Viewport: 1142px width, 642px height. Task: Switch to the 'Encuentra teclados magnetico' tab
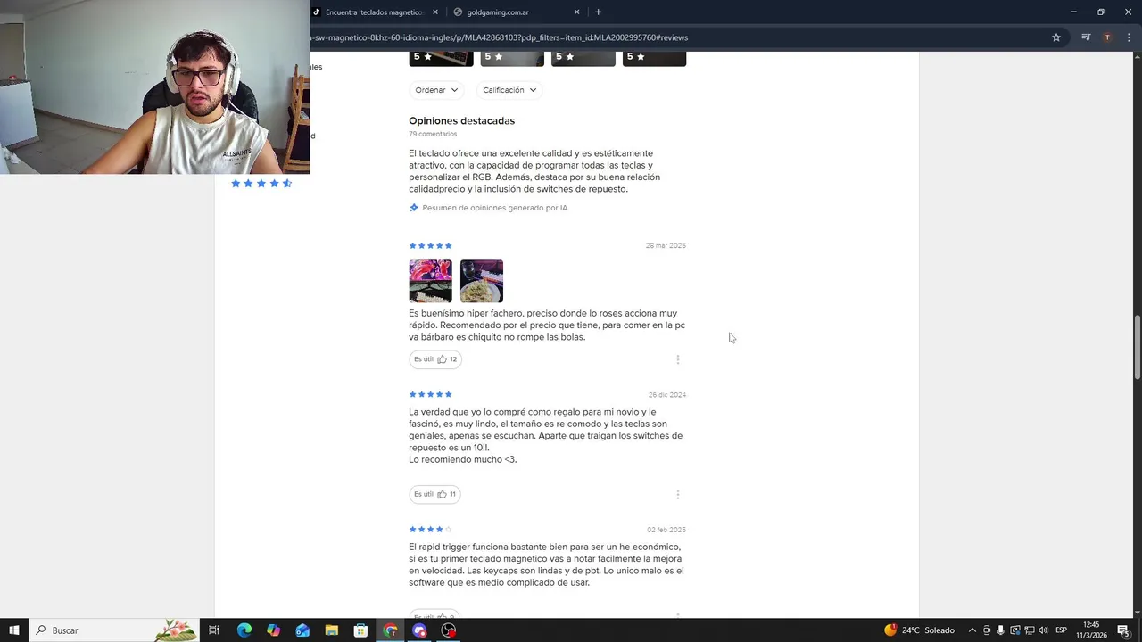375,12
